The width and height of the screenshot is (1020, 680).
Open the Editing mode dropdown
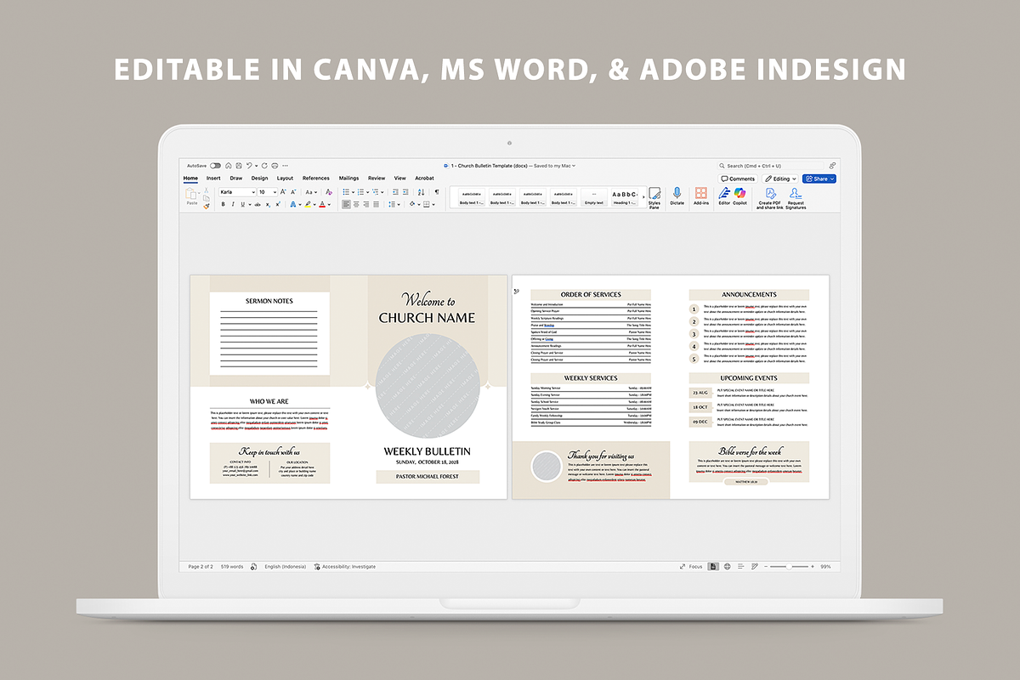780,178
